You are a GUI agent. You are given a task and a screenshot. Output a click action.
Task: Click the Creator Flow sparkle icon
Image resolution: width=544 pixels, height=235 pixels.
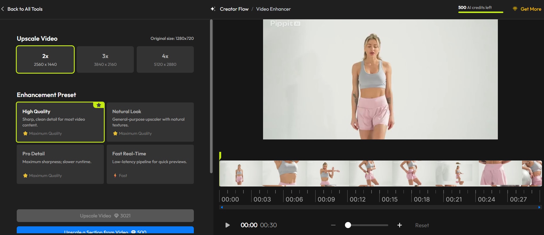(x=213, y=9)
